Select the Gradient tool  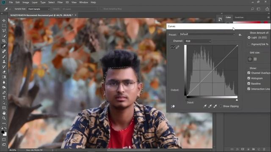pyautogui.click(x=4, y=77)
